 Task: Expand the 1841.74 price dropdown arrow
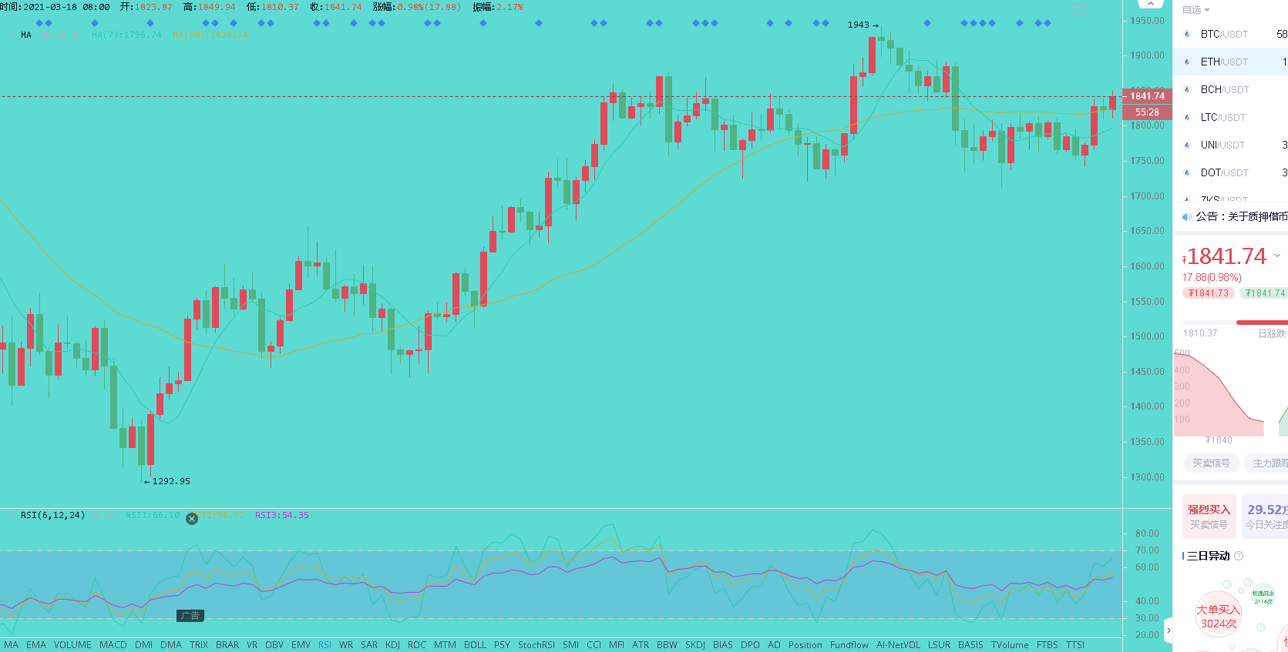(x=1277, y=256)
